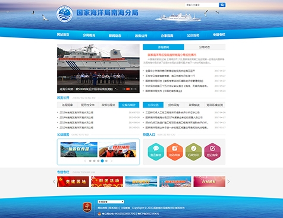Open the pink topic banner
Screen dimensions: 283x218
click(209, 182)
